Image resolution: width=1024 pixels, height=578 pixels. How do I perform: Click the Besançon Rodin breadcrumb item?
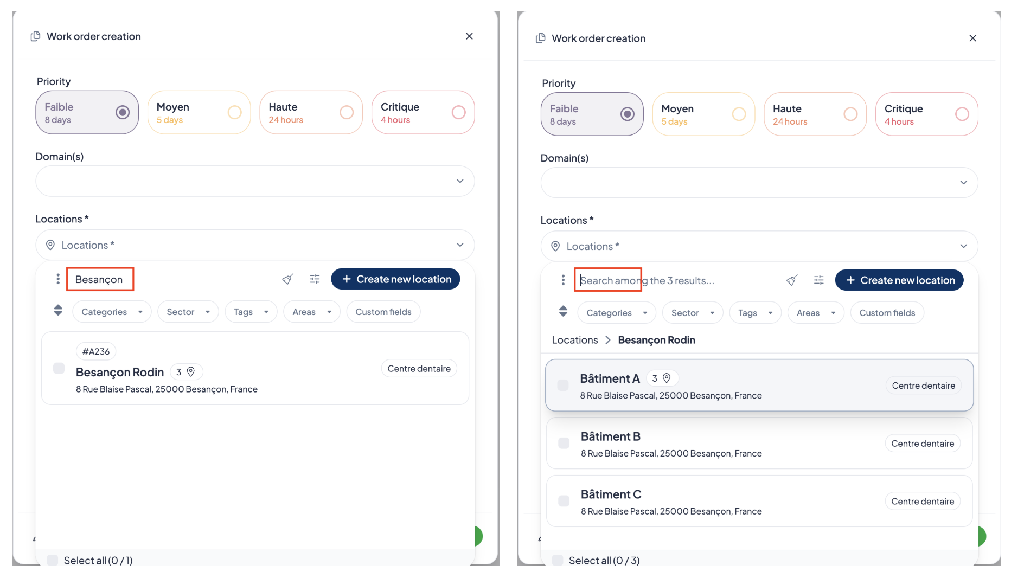tap(656, 340)
